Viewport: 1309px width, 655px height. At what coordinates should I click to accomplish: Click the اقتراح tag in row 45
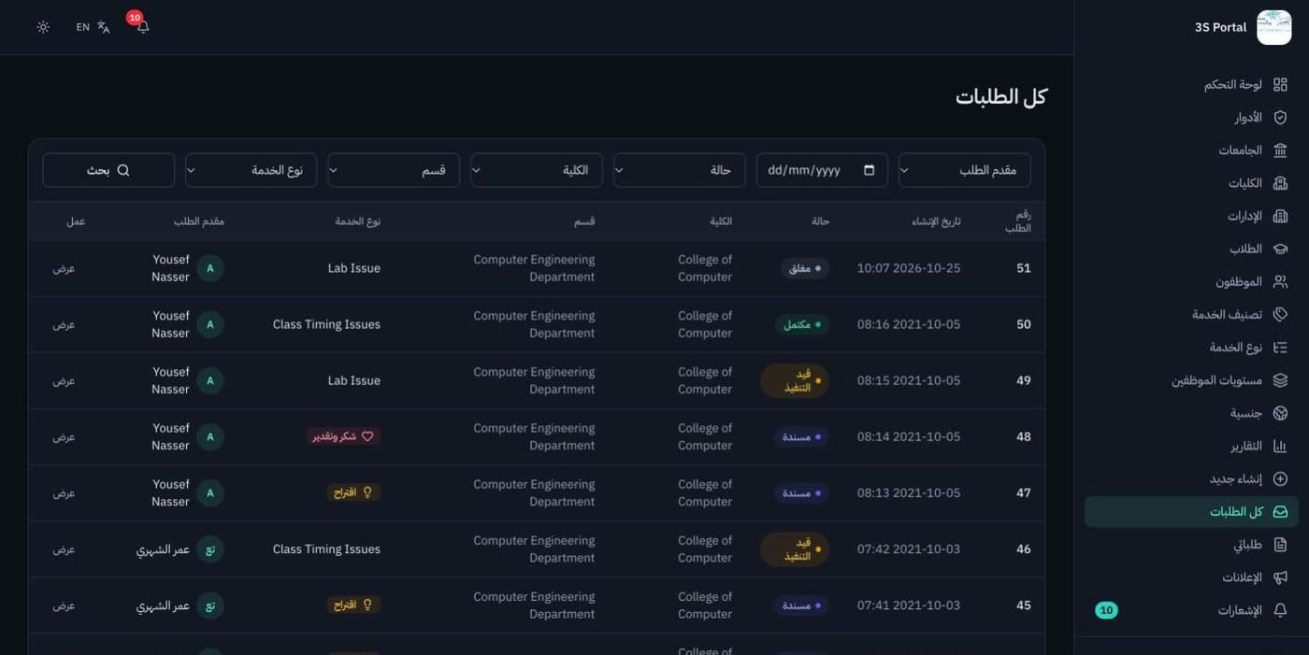353,605
